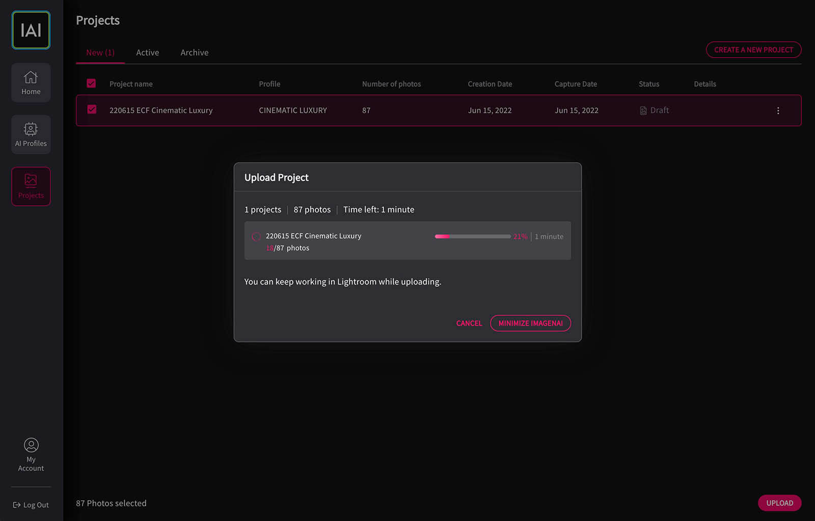Screen dimensions: 815x521
Task: Click Create a New Project button
Action: (x=753, y=50)
